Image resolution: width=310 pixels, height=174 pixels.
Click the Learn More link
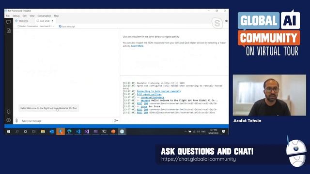pyautogui.click(x=137, y=46)
